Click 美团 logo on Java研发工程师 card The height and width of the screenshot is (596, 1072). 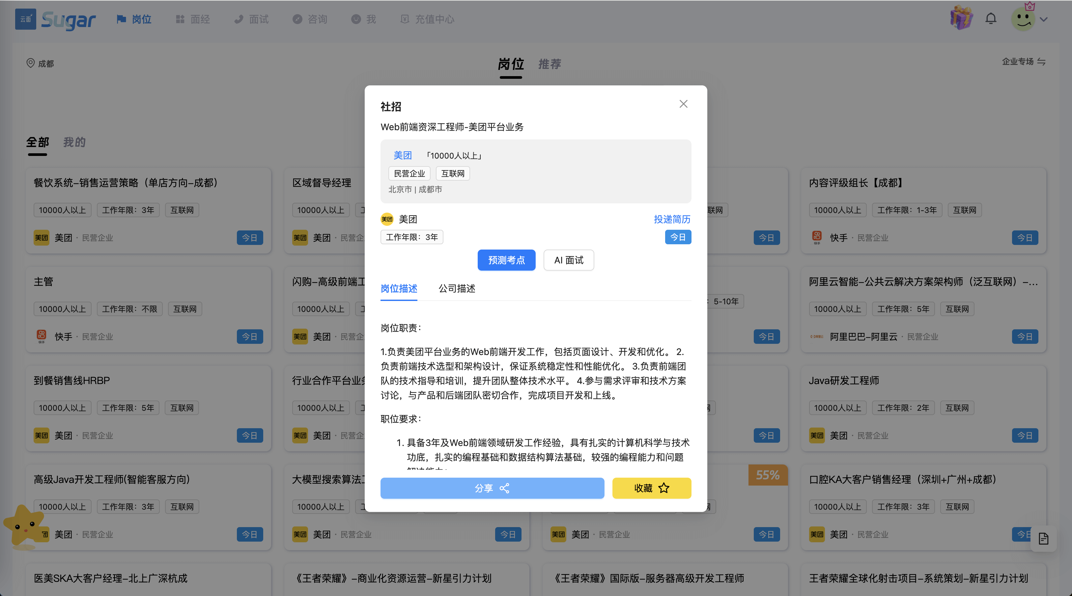click(x=817, y=435)
